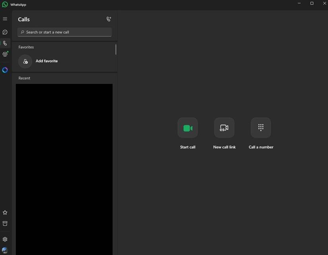Switch to the Chats section
This screenshot has width=328, height=255.
(x=5, y=32)
